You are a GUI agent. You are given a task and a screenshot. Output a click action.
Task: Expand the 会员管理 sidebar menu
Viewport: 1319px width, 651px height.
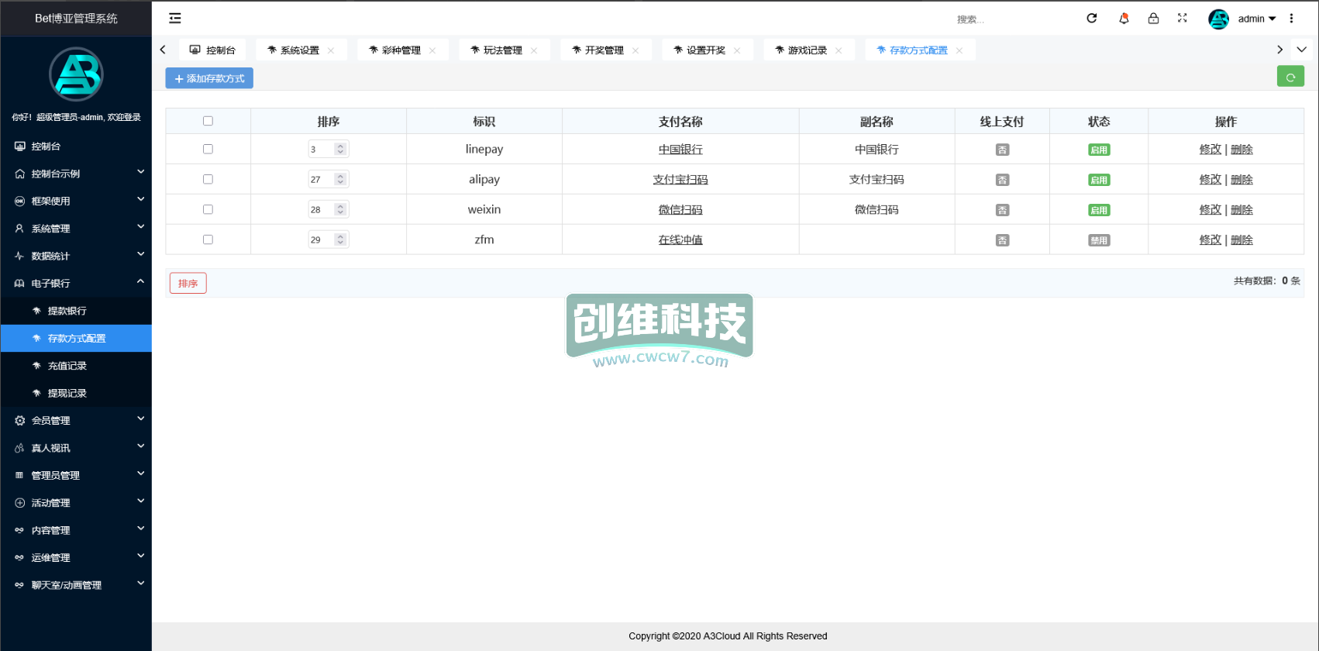(76, 420)
